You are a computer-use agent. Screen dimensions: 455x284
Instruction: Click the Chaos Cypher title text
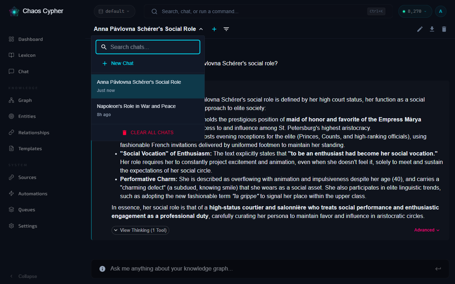43,11
